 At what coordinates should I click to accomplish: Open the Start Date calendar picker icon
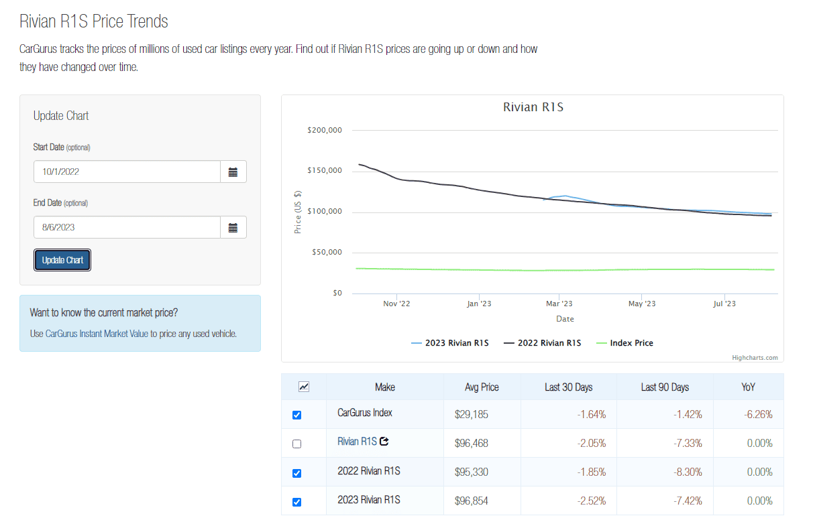click(233, 172)
